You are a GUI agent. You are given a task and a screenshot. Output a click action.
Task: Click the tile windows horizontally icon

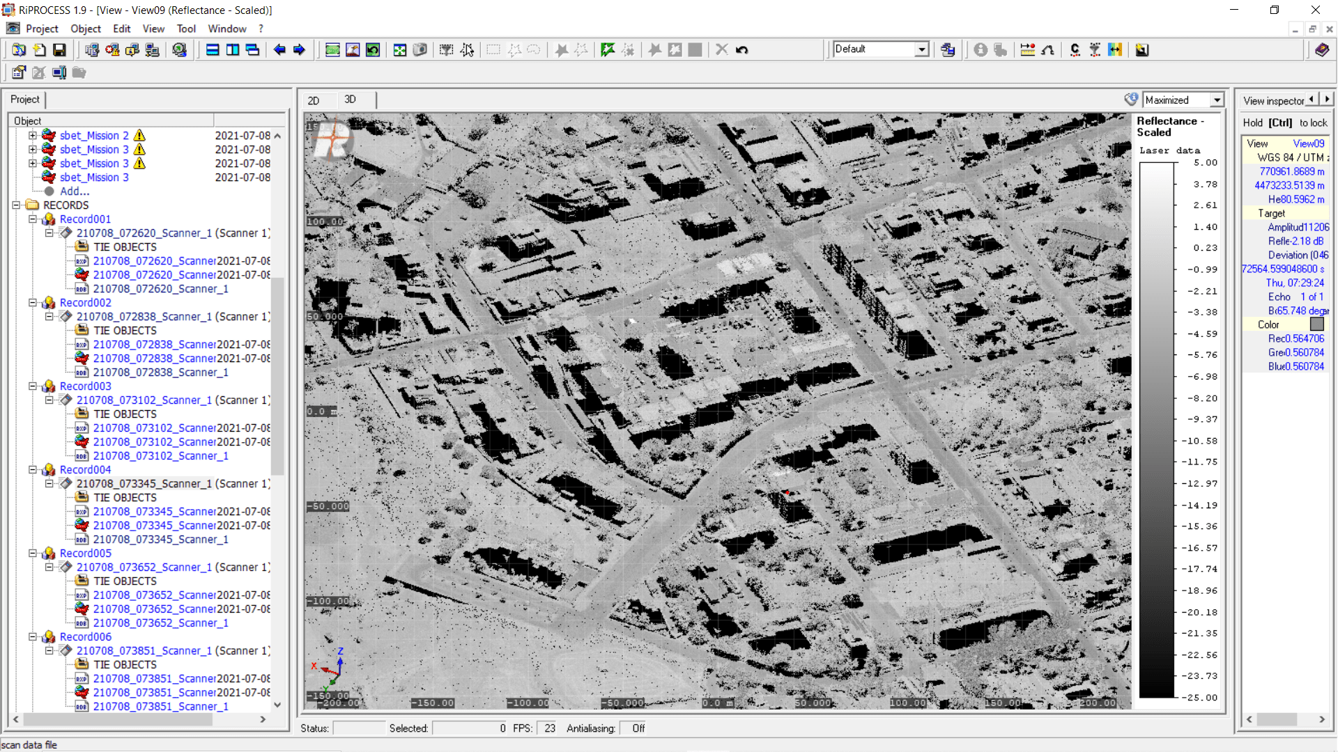coord(213,50)
